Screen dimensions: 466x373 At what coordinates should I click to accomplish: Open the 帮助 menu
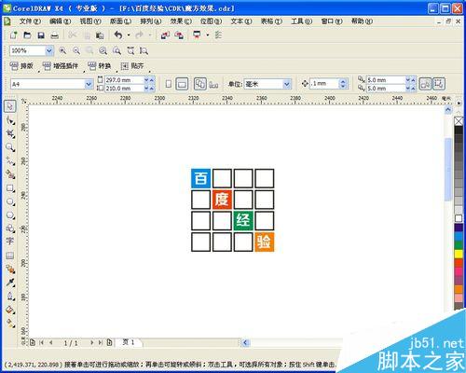click(362, 21)
